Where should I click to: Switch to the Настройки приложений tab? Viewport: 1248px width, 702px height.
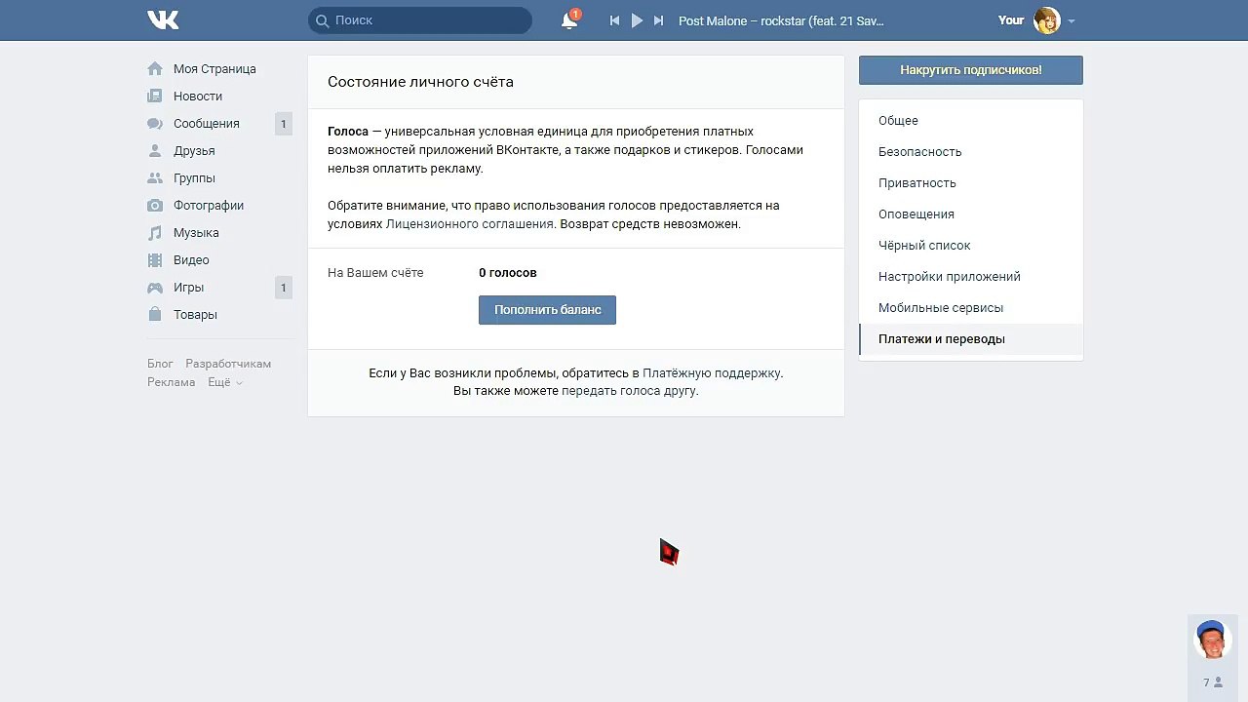click(x=971, y=277)
